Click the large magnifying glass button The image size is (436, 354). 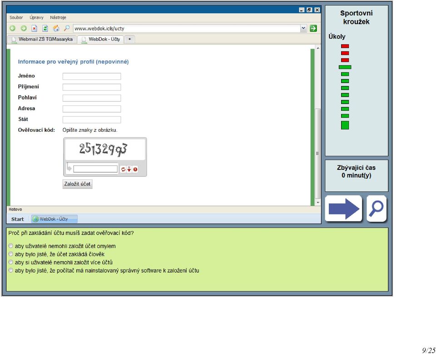pos(377,209)
